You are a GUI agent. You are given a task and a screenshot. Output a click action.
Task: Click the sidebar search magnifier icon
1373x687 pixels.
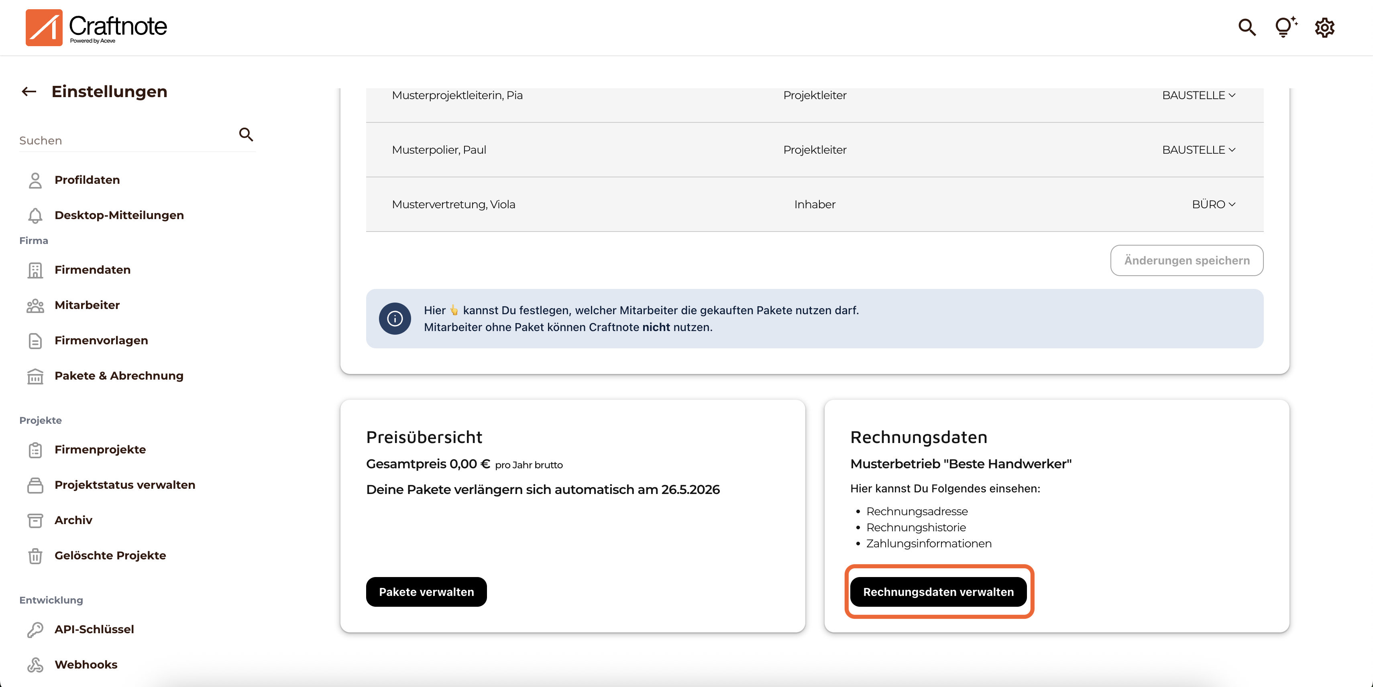(x=246, y=134)
